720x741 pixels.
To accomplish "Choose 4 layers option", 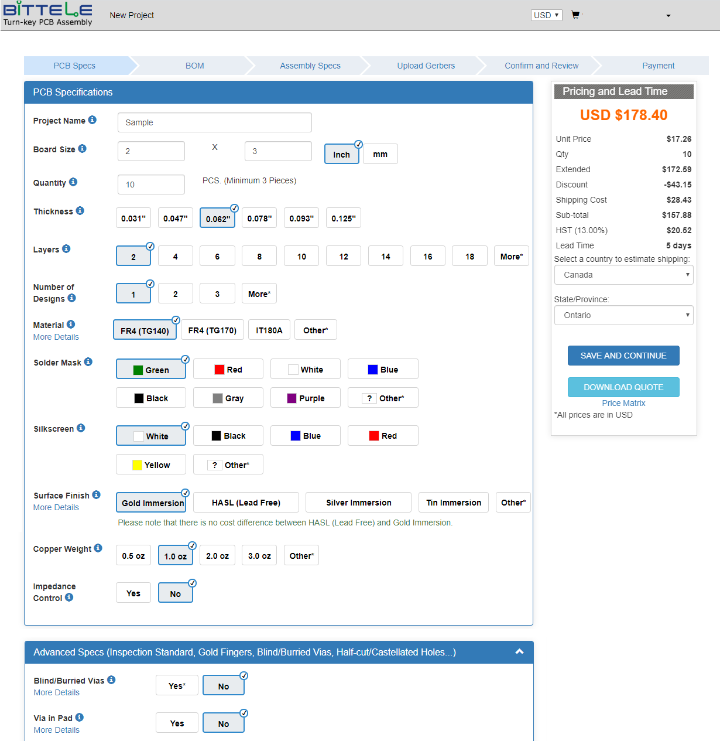I will (x=175, y=257).
